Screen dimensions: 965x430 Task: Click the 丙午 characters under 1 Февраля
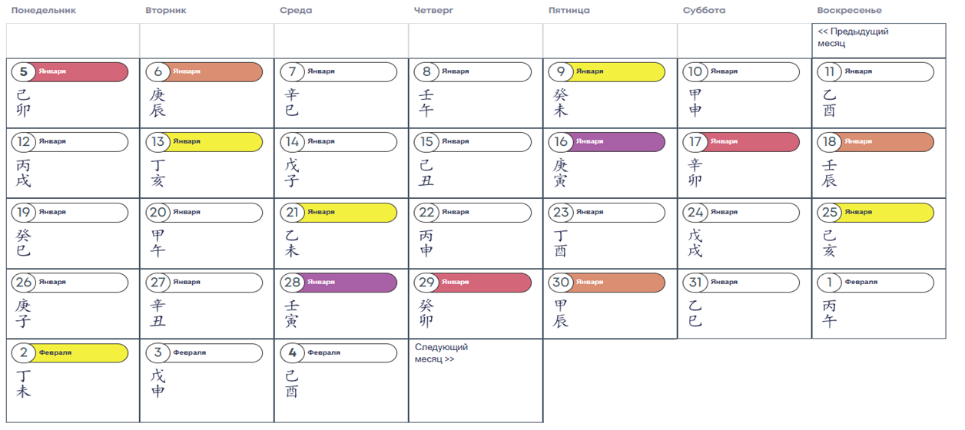click(830, 313)
